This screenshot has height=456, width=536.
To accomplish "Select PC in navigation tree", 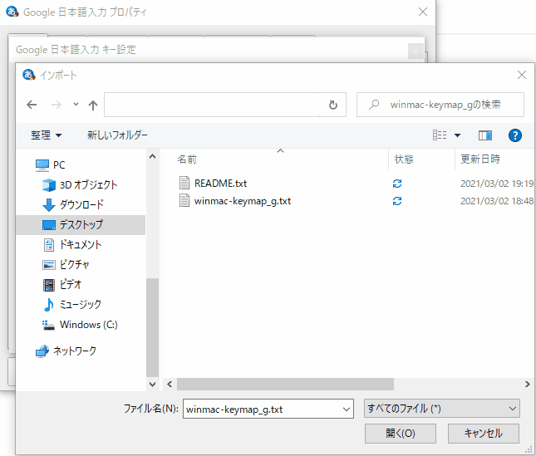I will [51, 165].
